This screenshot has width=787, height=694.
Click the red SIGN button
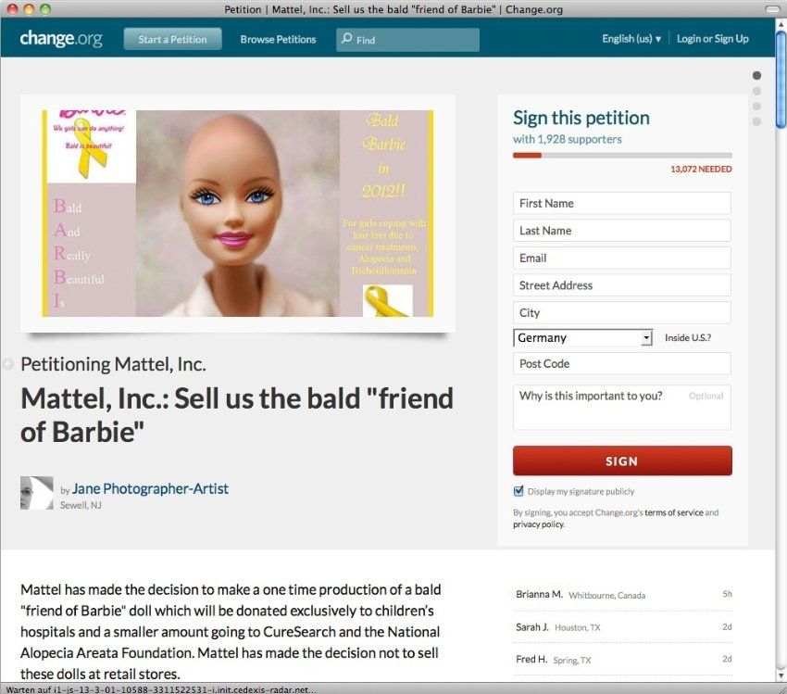(x=622, y=461)
